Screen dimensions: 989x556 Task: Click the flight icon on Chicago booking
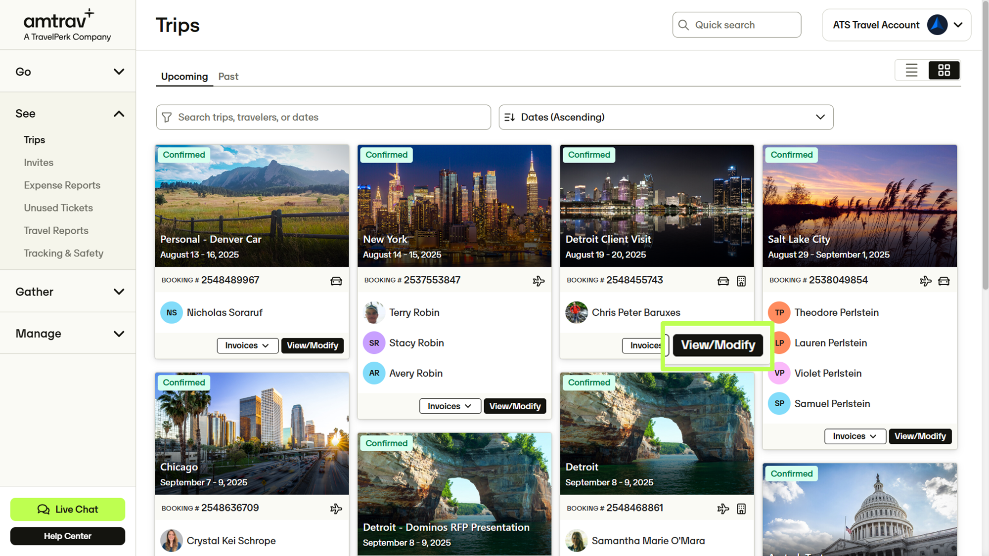pyautogui.click(x=336, y=509)
